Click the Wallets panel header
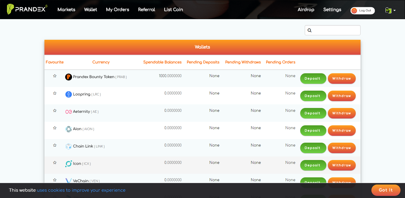The width and height of the screenshot is (405, 198). click(x=202, y=47)
